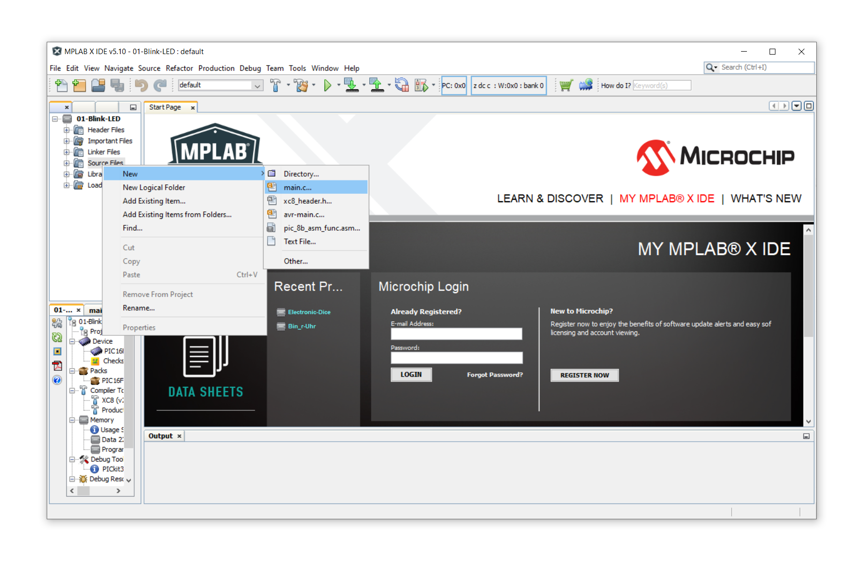Collapse the 01-Blink-LED project root node
Screen dimensions: 861x566
(55, 119)
